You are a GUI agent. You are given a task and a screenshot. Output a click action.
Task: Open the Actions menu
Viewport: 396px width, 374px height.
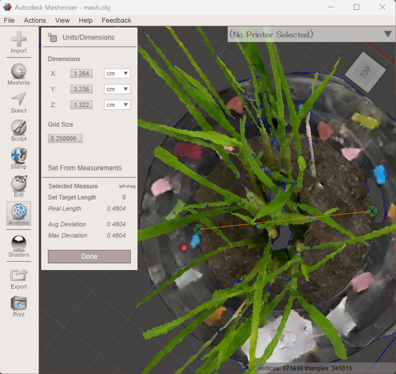(35, 20)
